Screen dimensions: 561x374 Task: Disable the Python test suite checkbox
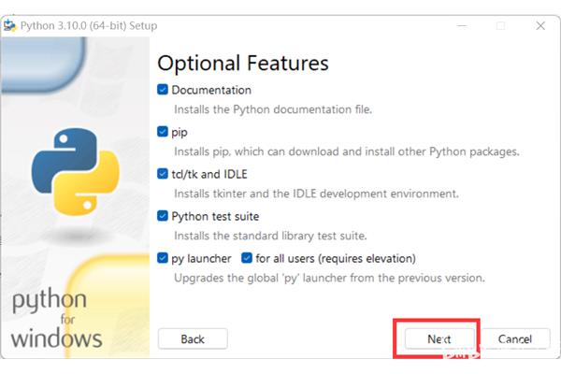coord(163,216)
